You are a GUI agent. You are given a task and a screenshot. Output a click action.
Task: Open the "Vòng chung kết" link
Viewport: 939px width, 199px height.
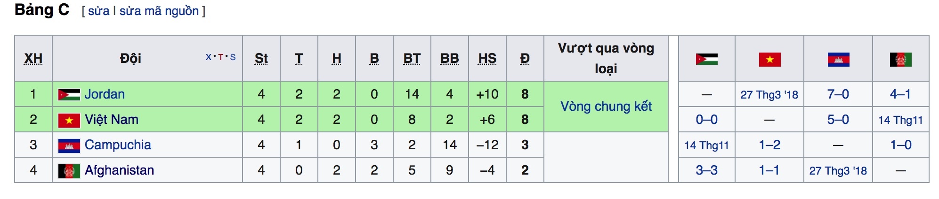coord(606,107)
